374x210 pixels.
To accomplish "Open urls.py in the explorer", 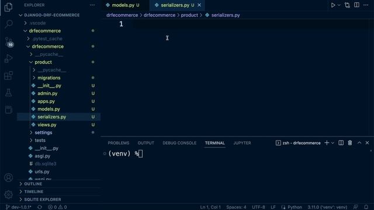I will pos(41,171).
